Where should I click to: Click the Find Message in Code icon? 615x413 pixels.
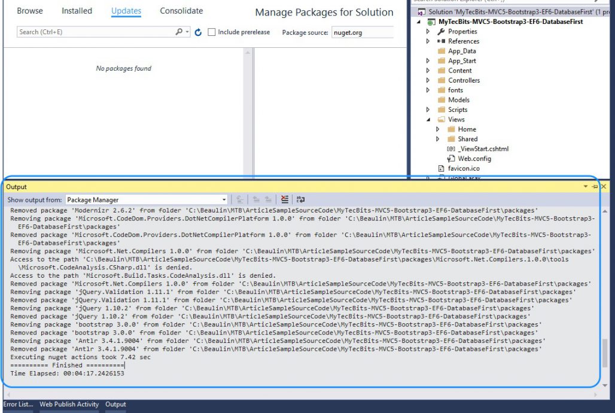(x=240, y=199)
